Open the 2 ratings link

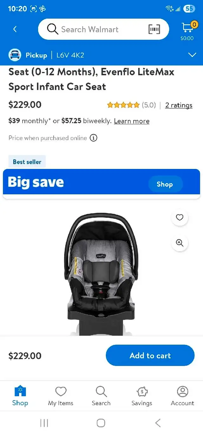click(x=179, y=105)
